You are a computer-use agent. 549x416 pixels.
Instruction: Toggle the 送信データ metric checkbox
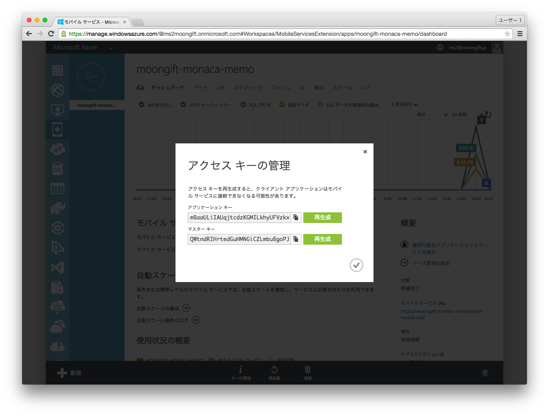[x=282, y=105]
